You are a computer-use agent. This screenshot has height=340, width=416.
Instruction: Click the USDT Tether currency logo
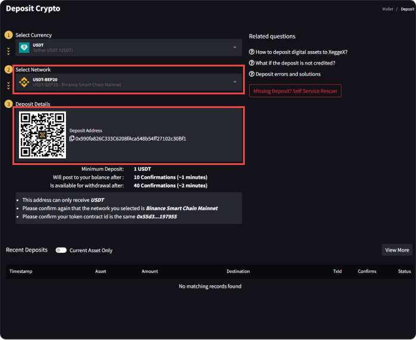coord(24,47)
